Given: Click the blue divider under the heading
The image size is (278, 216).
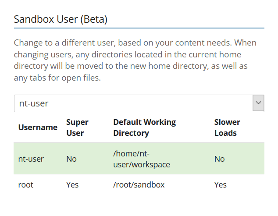Looking at the screenshot, I should 139,28.
